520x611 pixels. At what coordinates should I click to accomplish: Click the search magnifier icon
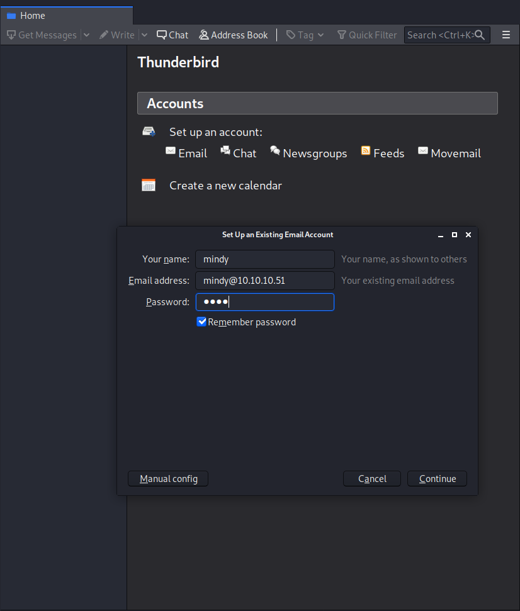[480, 35]
